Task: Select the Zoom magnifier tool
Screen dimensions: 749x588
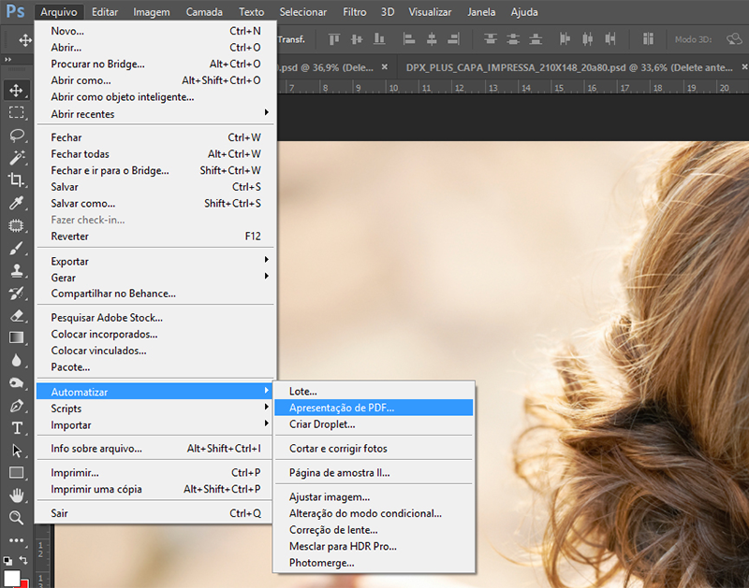Action: tap(16, 517)
